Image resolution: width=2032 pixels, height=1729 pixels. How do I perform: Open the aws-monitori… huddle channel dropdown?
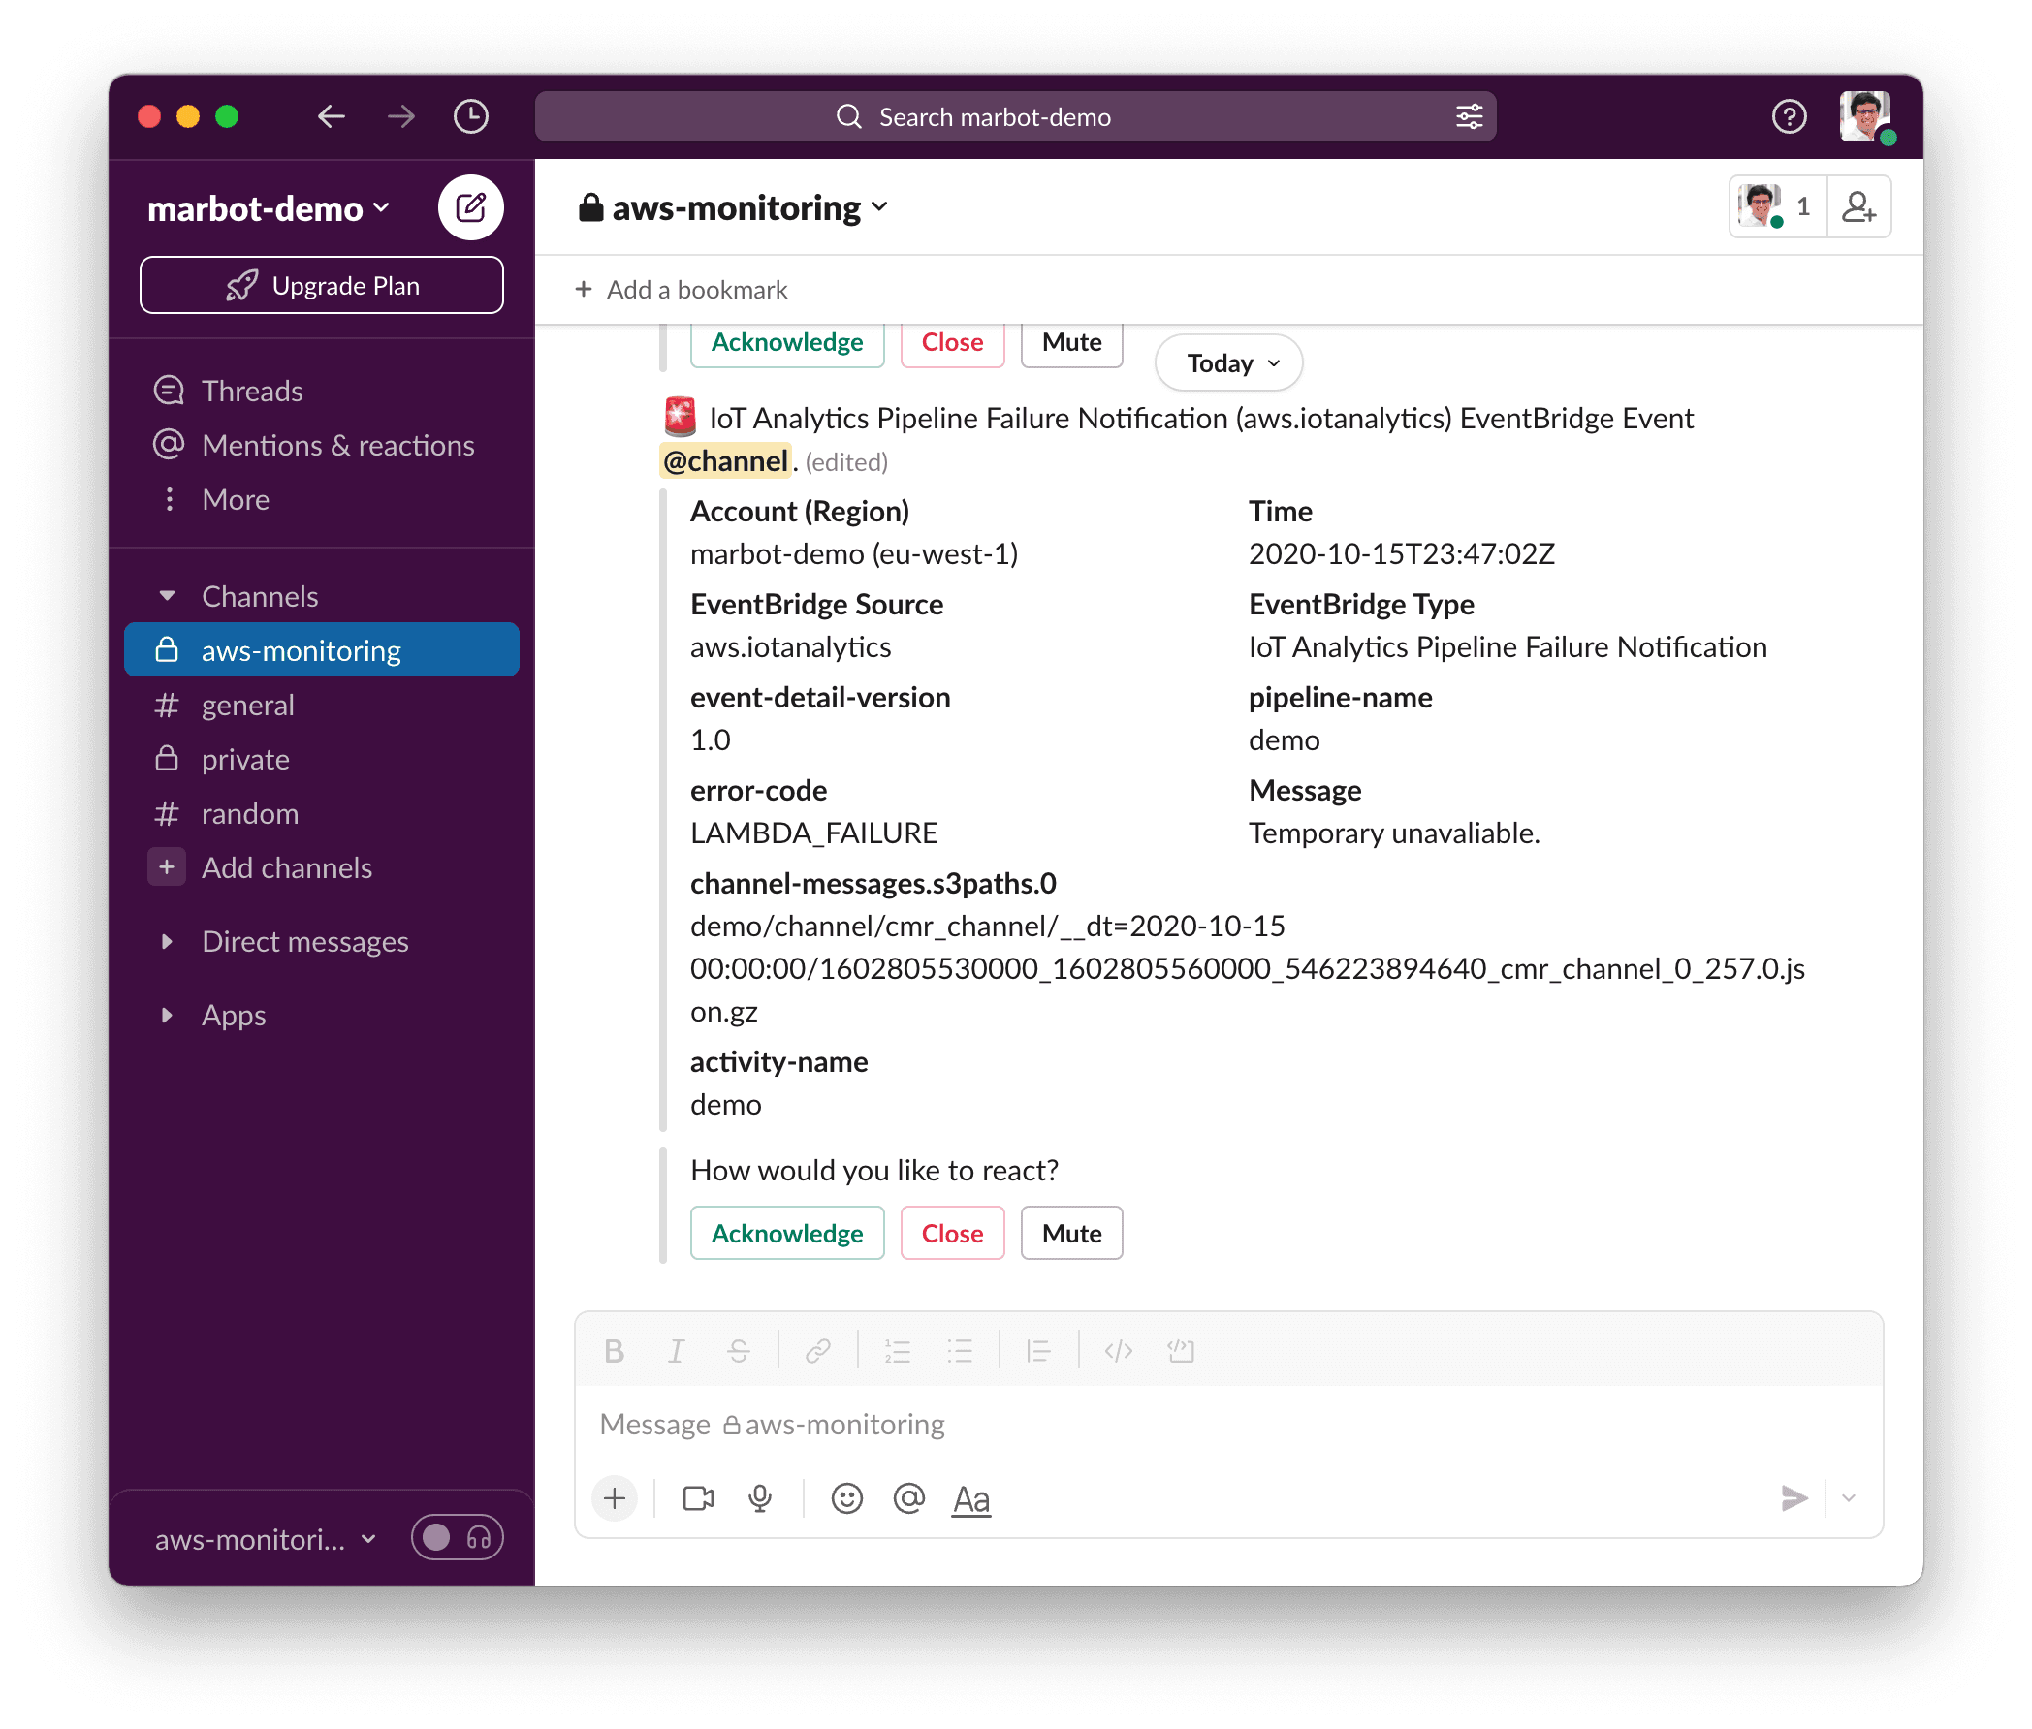(266, 1539)
